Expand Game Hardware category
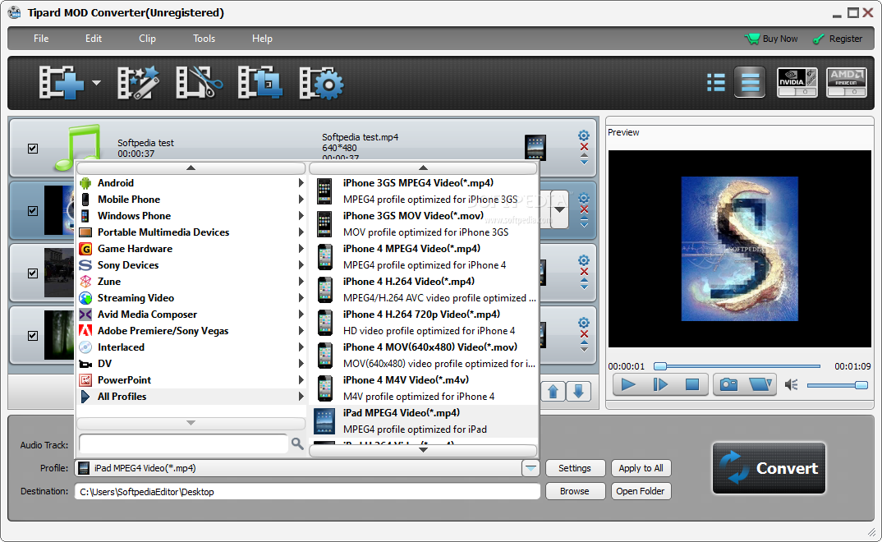 (x=191, y=249)
